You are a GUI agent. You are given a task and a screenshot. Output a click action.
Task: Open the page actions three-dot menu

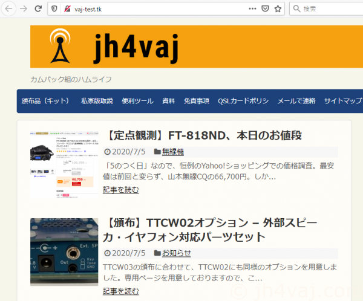point(252,8)
